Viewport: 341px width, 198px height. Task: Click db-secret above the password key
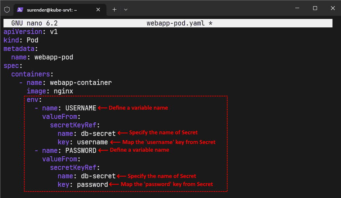[98, 176]
